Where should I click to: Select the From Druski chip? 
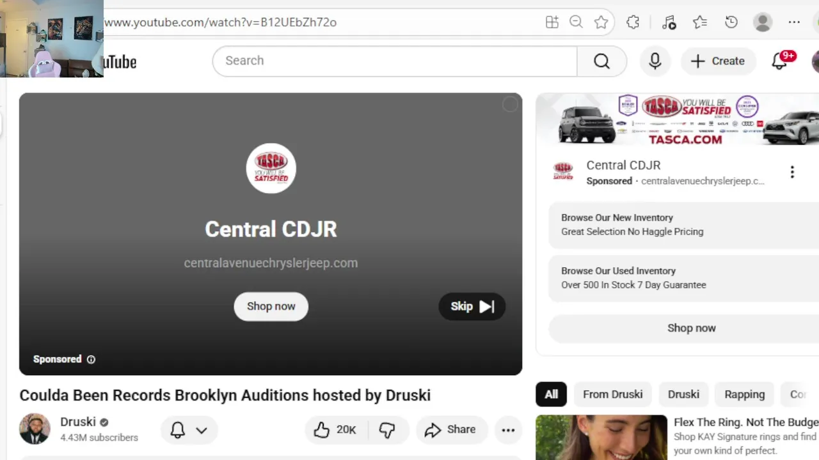point(613,395)
